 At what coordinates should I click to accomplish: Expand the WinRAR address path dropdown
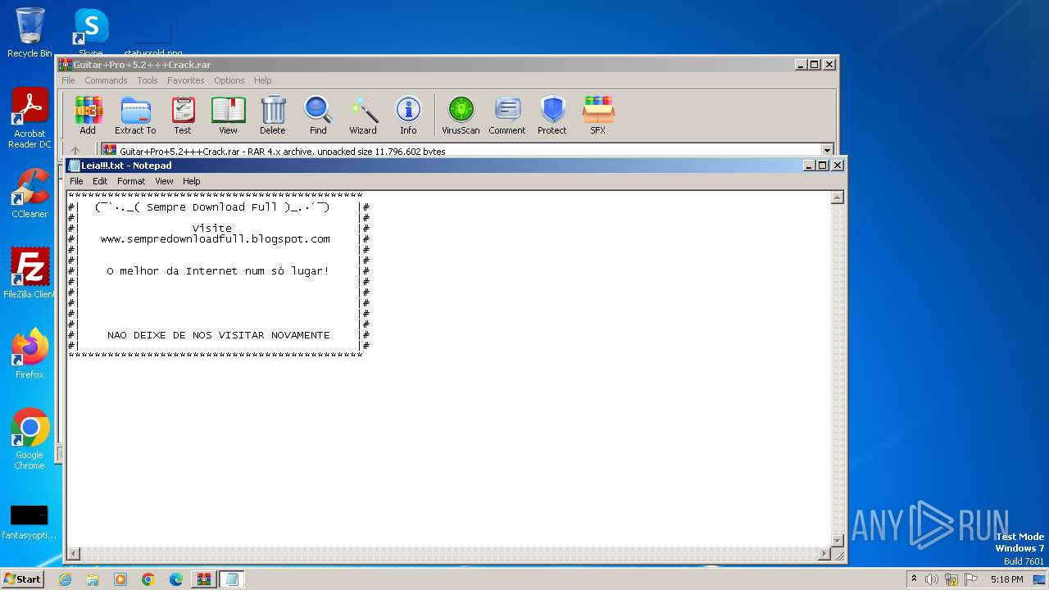click(x=827, y=152)
